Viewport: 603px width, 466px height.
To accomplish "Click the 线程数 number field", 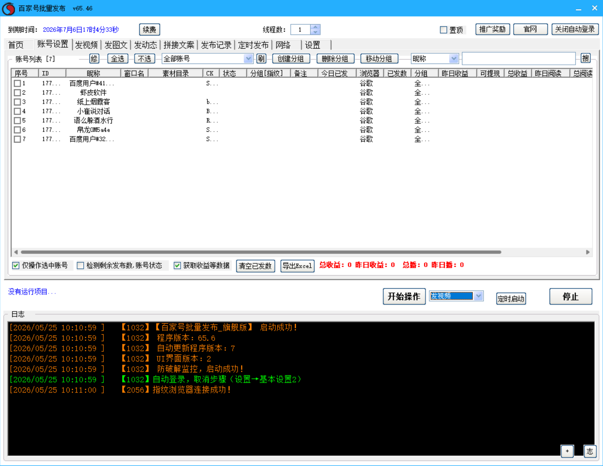I will 300,30.
